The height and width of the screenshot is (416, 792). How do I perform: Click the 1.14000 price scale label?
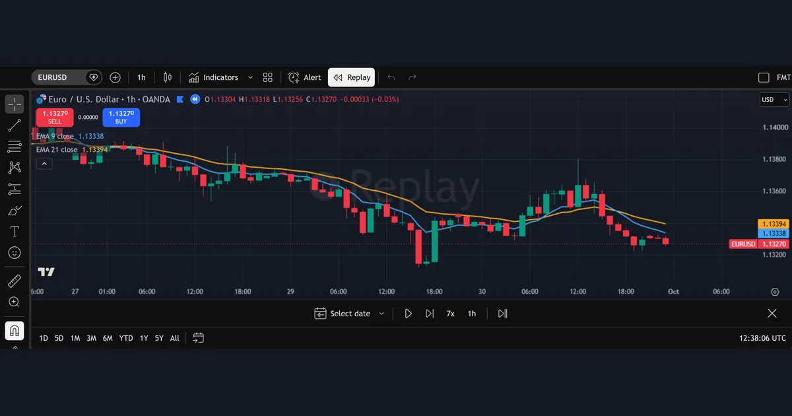click(x=774, y=127)
